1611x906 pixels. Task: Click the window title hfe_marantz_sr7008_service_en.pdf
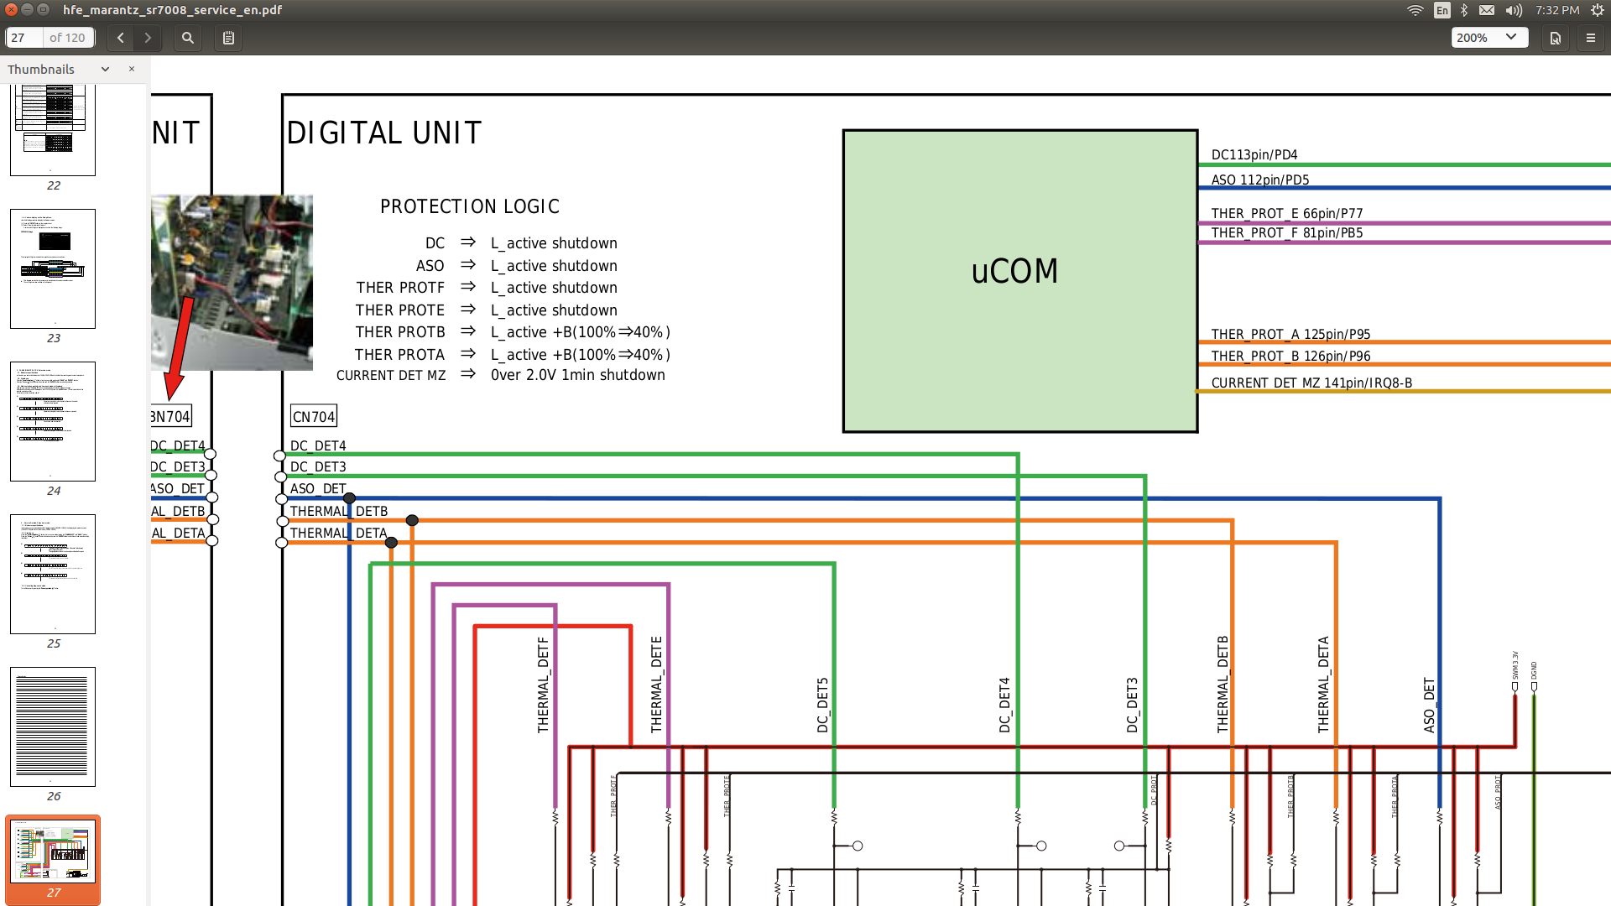(172, 10)
